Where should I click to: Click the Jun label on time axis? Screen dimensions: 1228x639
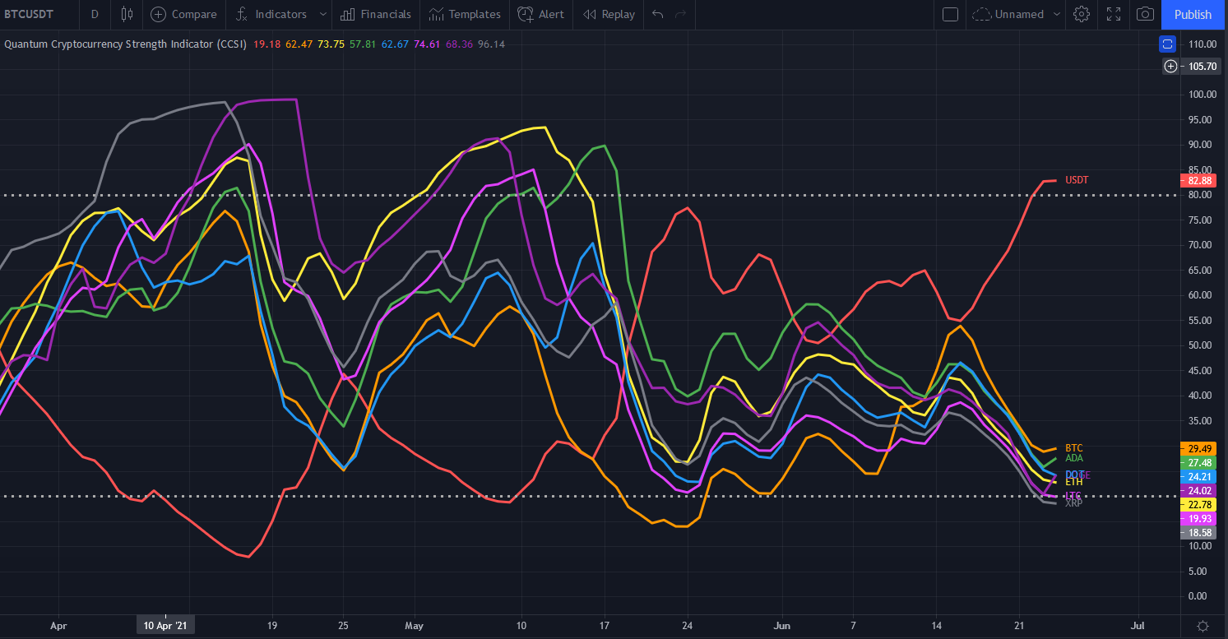pos(781,625)
